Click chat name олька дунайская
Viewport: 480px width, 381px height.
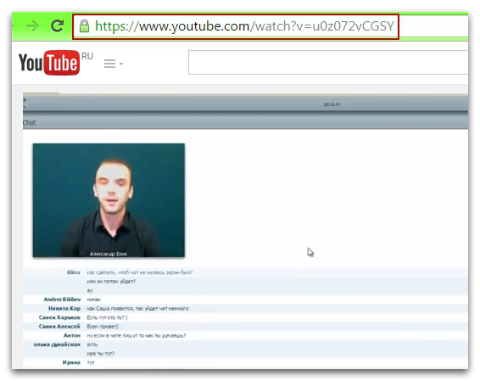(57, 345)
